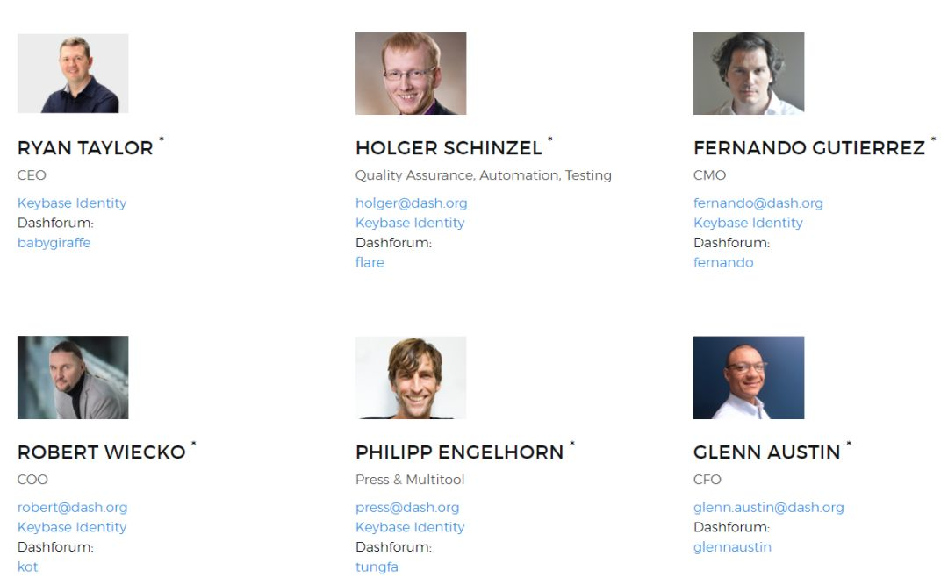The width and height of the screenshot is (948, 584).
Task: Visit the babygiraffe Dashforum profile
Action: [54, 243]
